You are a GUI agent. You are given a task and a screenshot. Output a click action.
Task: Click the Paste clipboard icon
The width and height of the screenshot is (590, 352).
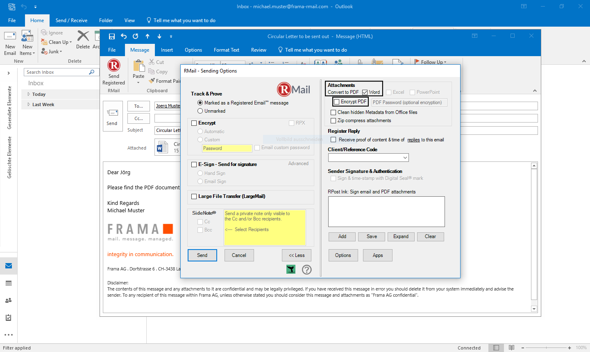(x=138, y=66)
